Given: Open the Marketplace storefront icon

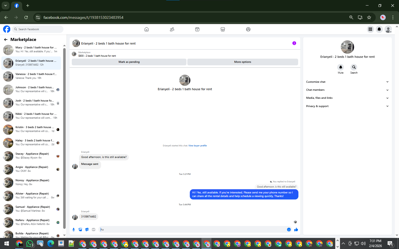Looking at the screenshot, I should pyautogui.click(x=223, y=29).
